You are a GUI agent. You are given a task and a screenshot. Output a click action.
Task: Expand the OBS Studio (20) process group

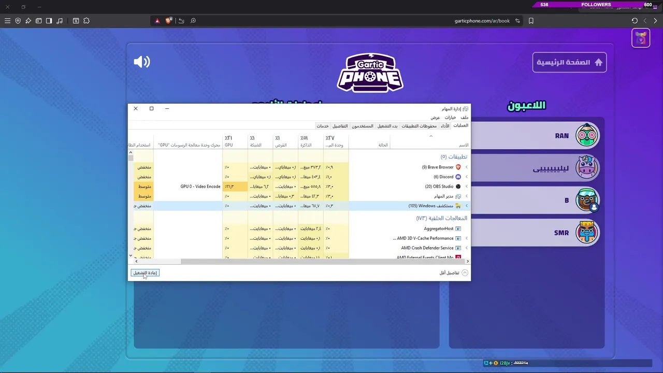click(467, 187)
